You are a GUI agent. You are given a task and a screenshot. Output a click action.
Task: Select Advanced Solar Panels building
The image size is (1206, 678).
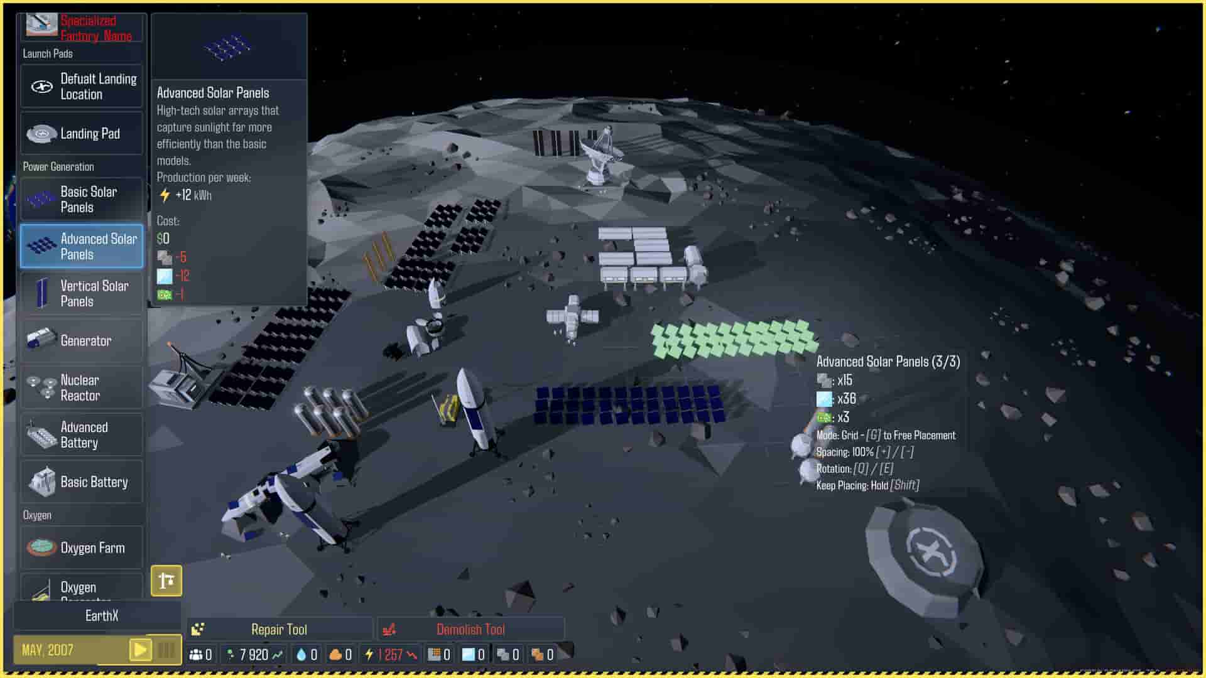pos(82,247)
